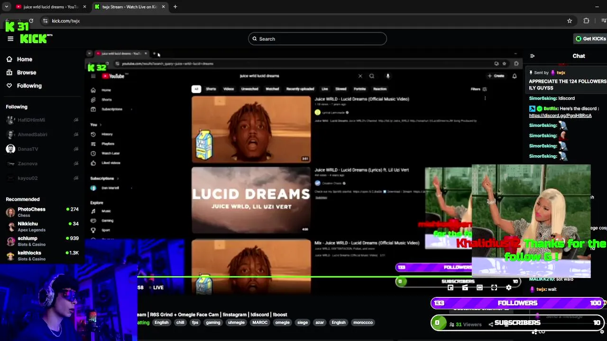The image size is (607, 341).
Task: Click YouTube voice search microphone icon
Action: pos(388,76)
